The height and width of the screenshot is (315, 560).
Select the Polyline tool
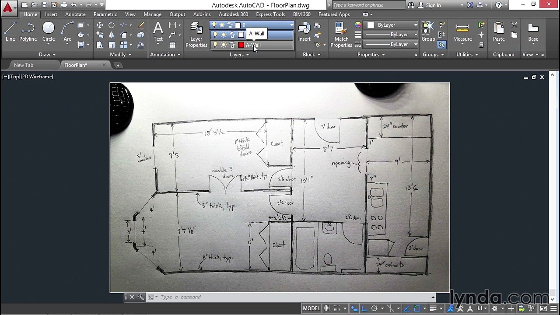pyautogui.click(x=28, y=32)
